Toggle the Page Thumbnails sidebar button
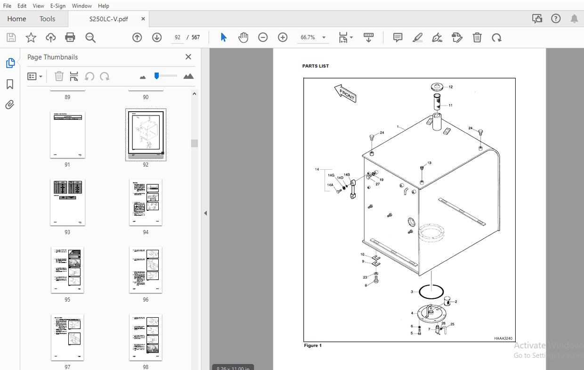This screenshot has height=370, width=584. point(10,63)
